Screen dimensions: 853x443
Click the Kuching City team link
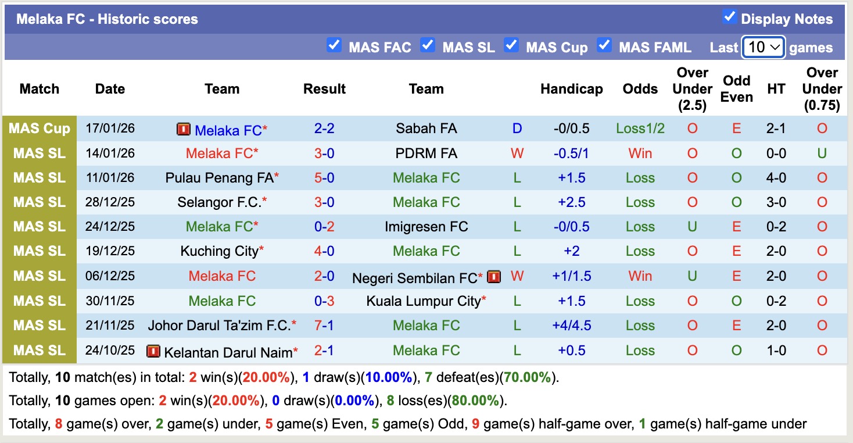click(x=219, y=251)
